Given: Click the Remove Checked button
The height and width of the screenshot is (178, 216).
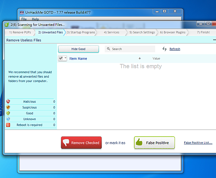Looking at the screenshot, I should [x=81, y=143].
